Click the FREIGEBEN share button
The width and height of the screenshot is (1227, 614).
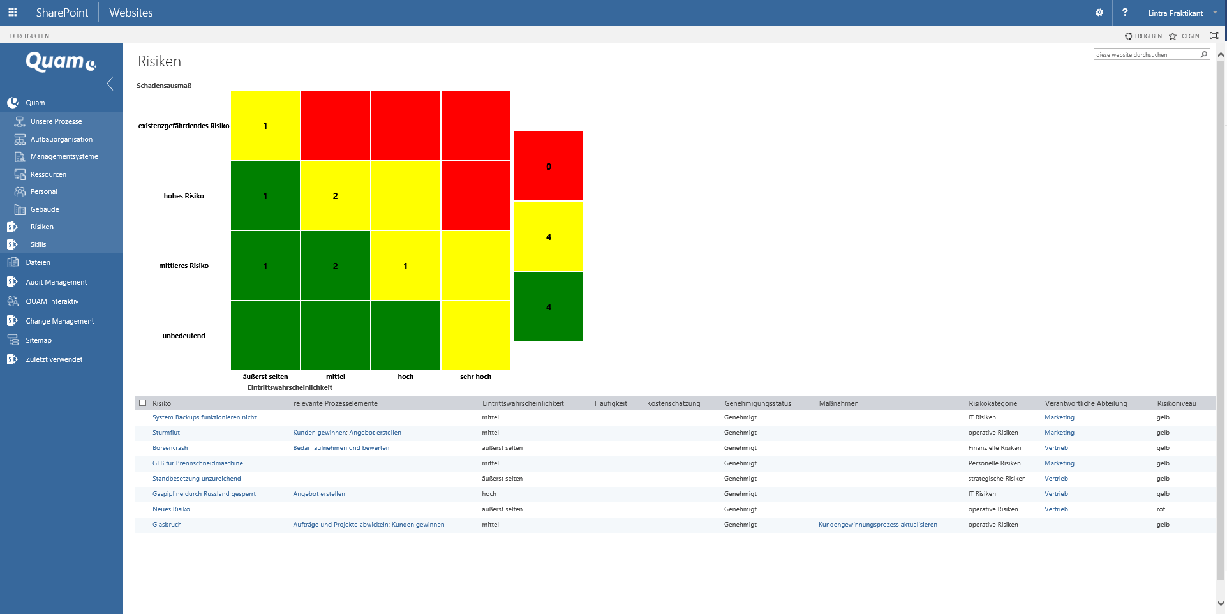[1143, 36]
